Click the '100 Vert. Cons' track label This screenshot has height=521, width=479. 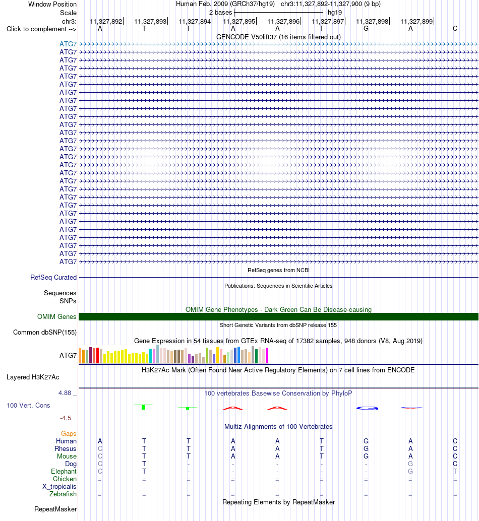(29, 406)
